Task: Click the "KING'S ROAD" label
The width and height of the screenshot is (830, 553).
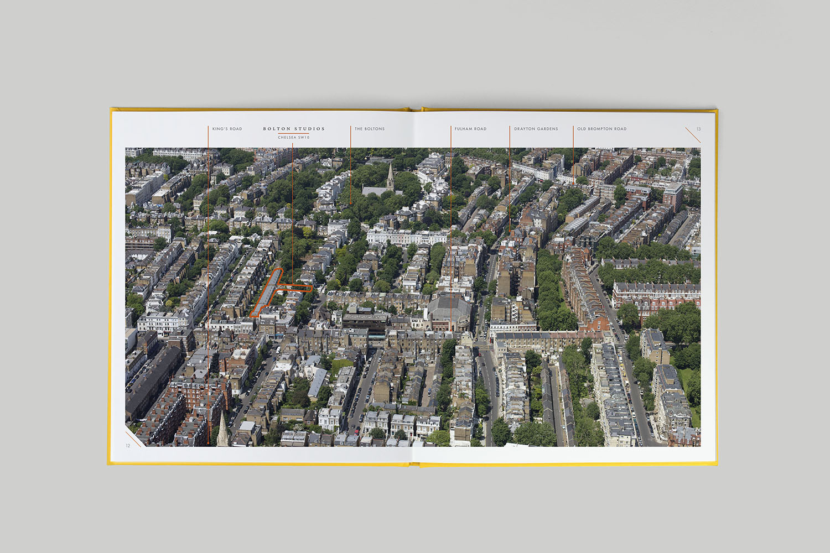Action: pos(227,129)
